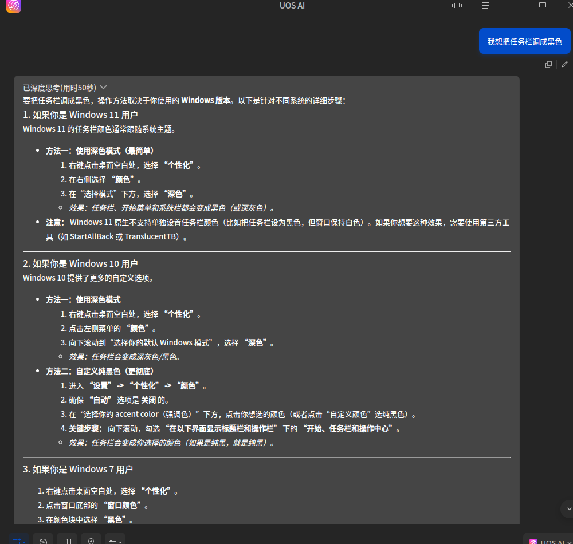Click '关键步骤：向下滚动，勾选' step
This screenshot has width=573, height=544.
point(230,429)
